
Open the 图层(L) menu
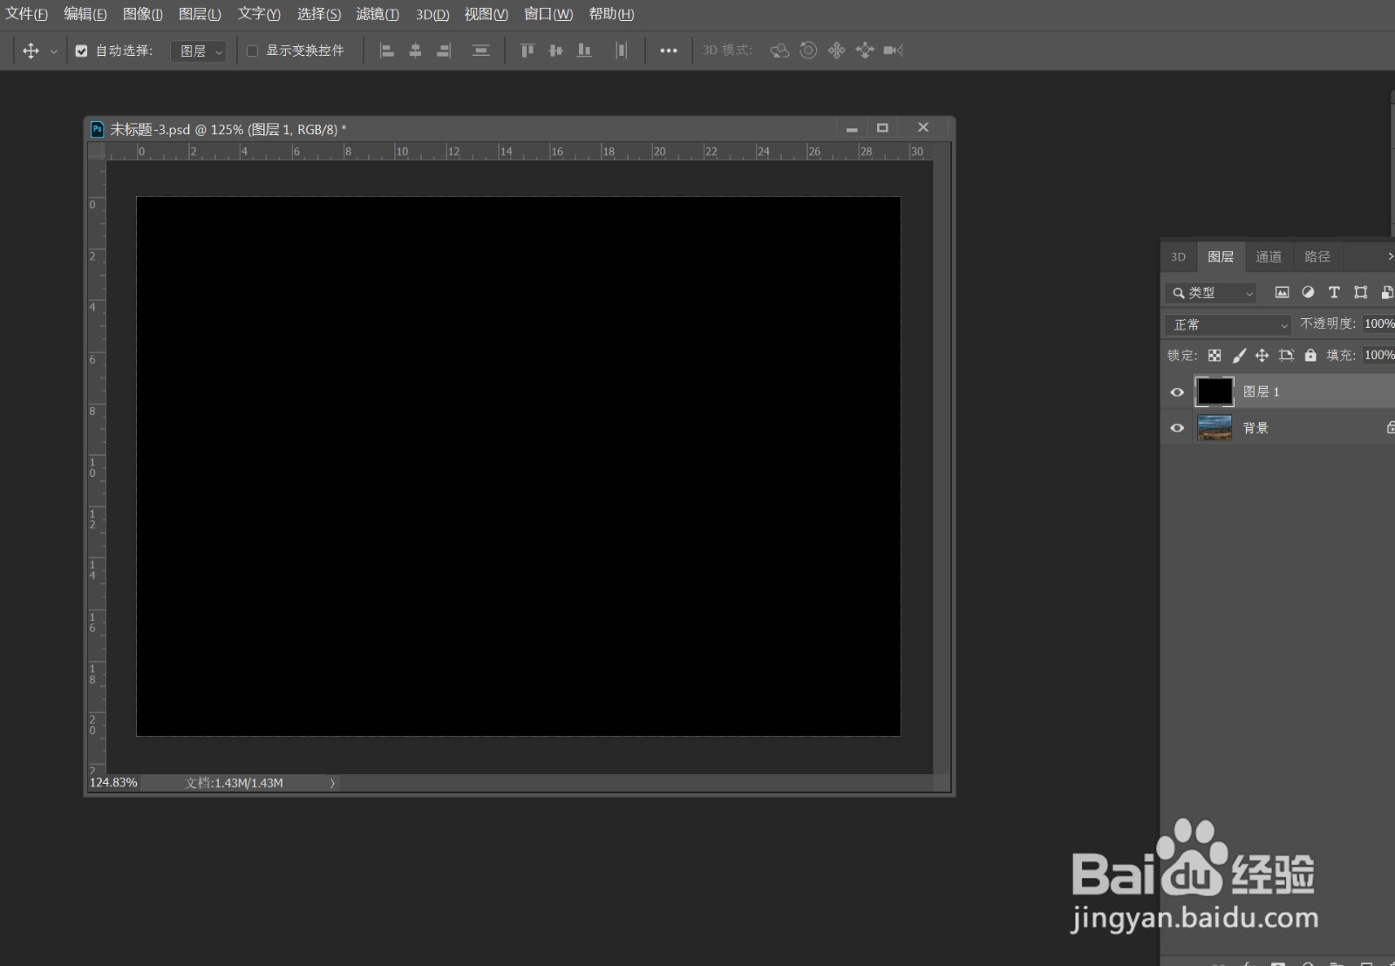pos(200,14)
